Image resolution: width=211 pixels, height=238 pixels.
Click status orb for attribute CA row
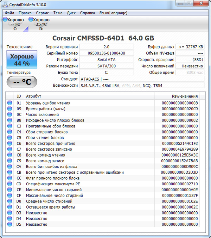[x=9, y=167]
